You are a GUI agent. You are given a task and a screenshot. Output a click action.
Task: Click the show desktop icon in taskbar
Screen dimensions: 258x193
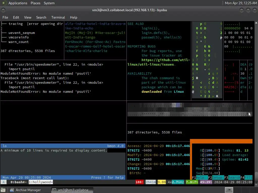point(3,190)
